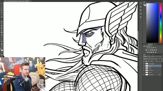Toggle lock position
Viewport: 163px width, 91px height.
[150, 61]
